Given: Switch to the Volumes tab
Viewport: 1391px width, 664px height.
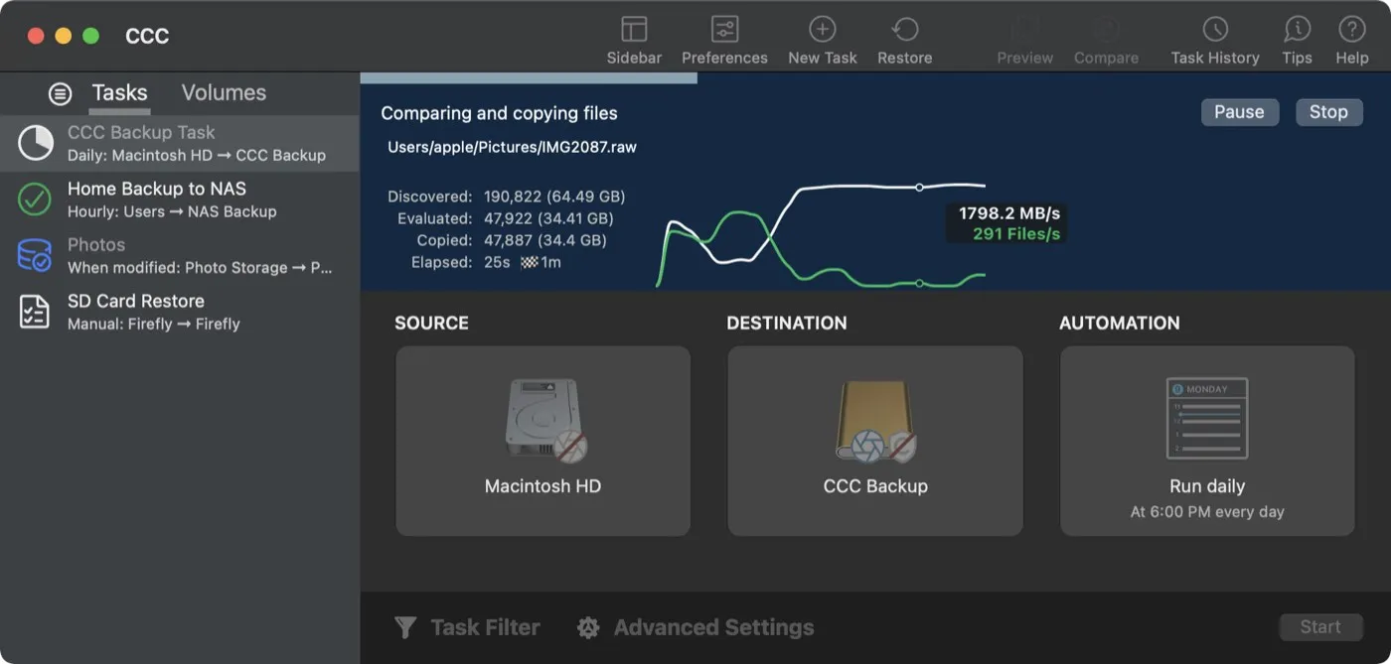Looking at the screenshot, I should click(x=223, y=92).
